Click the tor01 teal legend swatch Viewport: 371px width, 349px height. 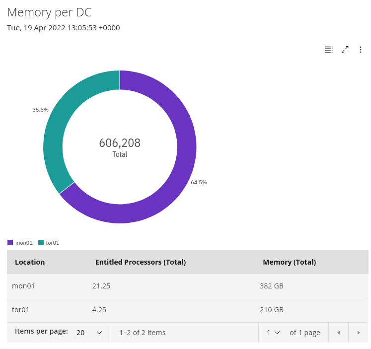pyautogui.click(x=41, y=243)
